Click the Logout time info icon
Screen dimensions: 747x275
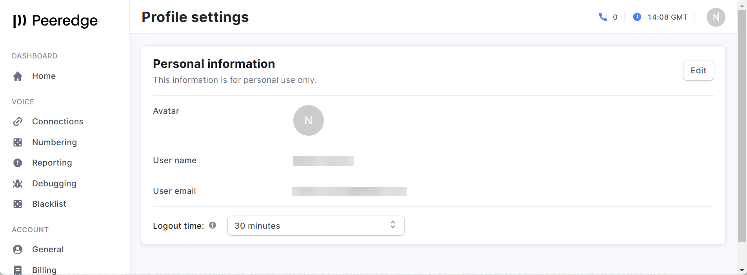[213, 225]
